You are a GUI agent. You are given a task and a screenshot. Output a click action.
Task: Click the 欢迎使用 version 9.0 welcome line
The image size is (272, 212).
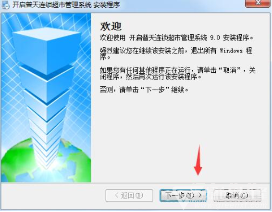pyautogui.click(x=176, y=38)
